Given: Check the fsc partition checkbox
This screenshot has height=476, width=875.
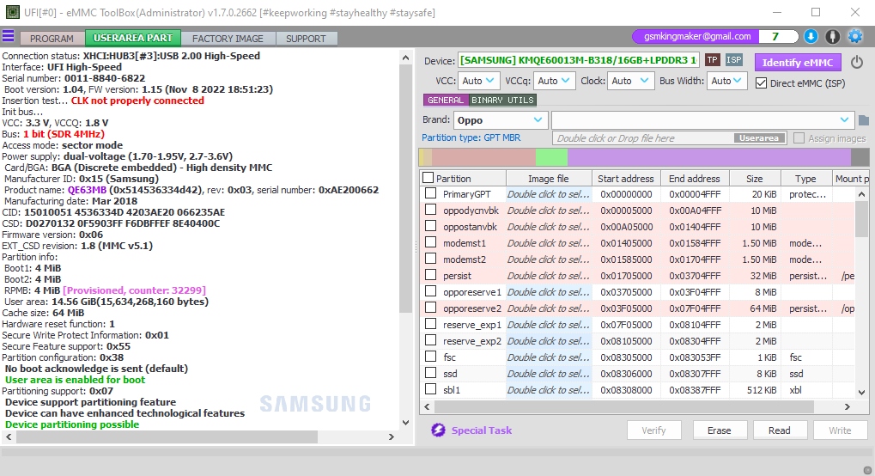Looking at the screenshot, I should 430,357.
